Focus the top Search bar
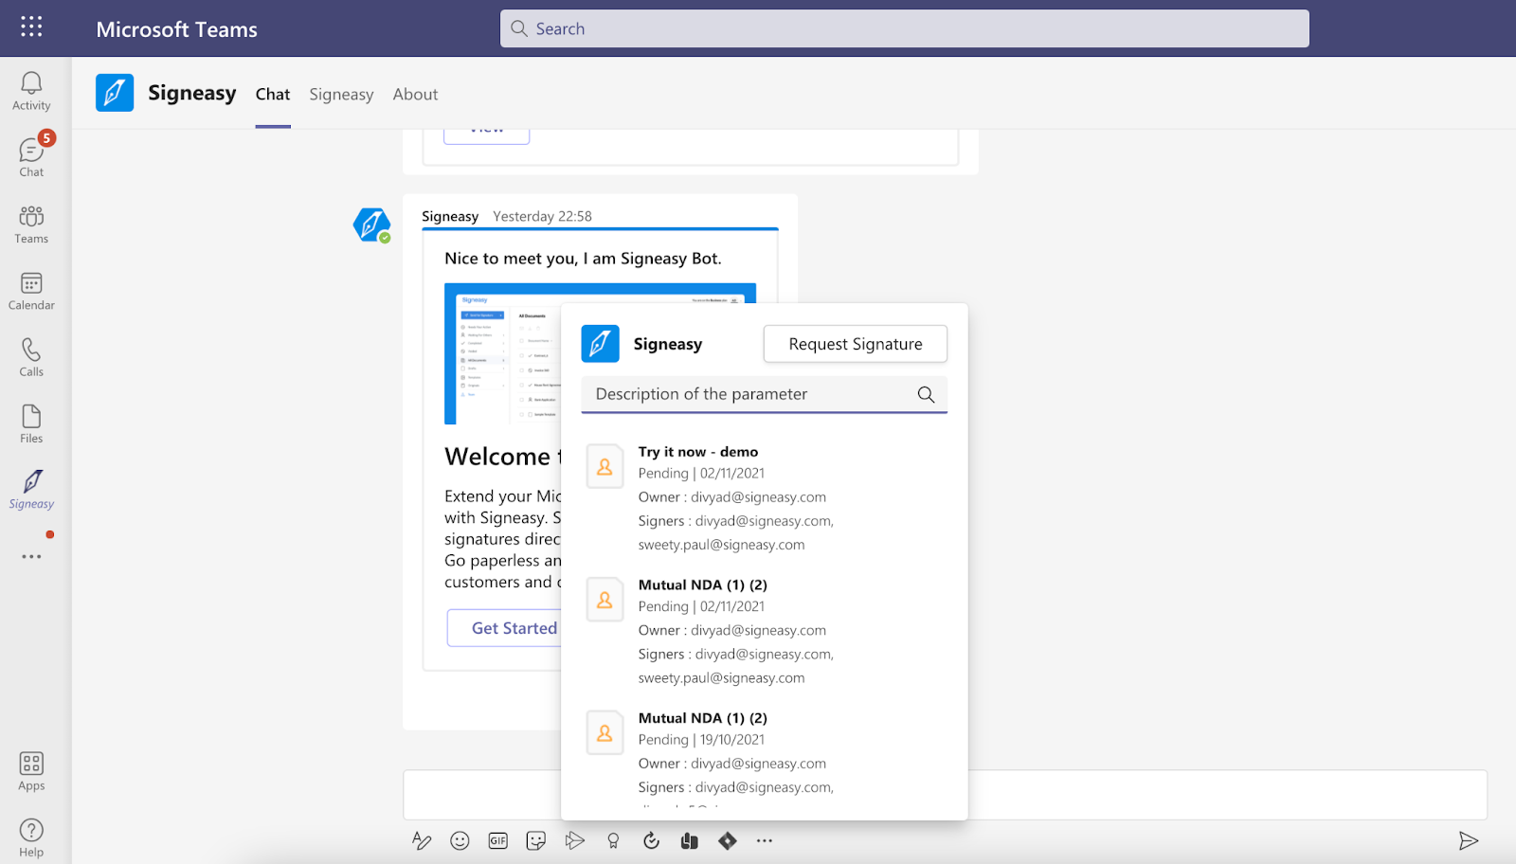Viewport: 1516px width, 864px height. (x=905, y=28)
